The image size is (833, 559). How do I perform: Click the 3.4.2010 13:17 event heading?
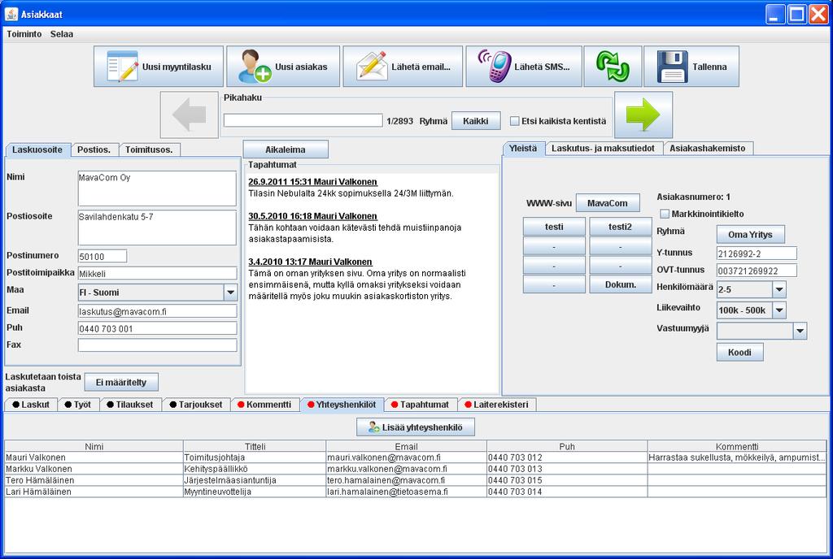pos(310,262)
